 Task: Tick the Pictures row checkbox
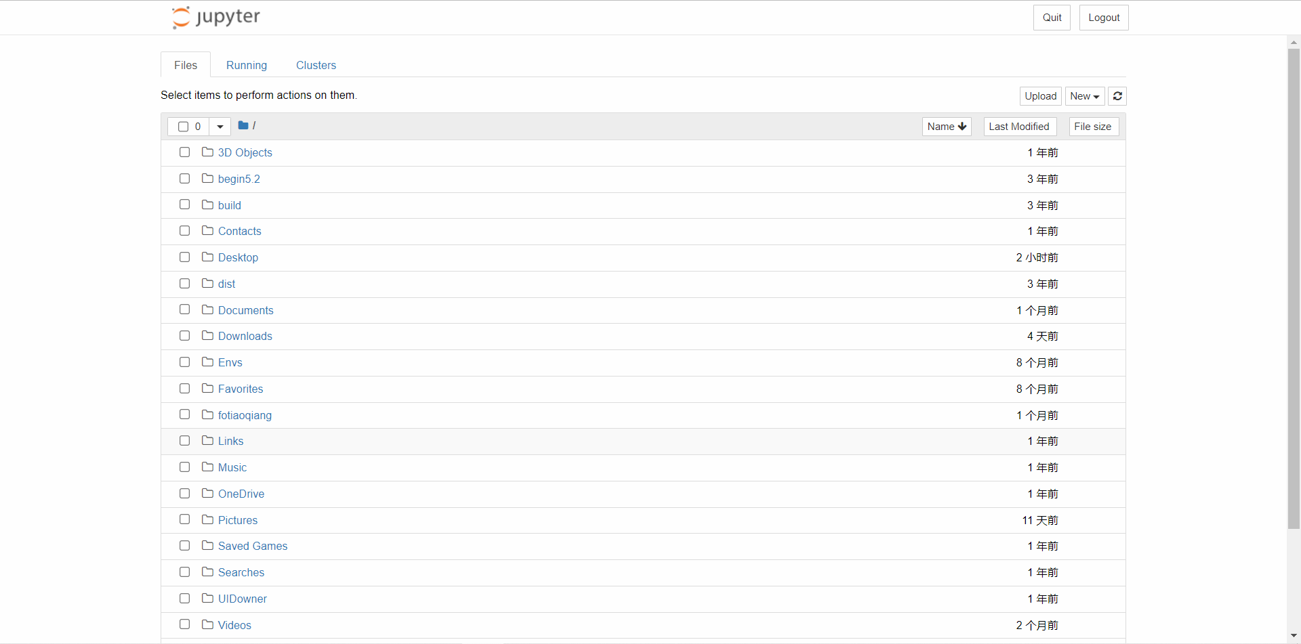coord(184,519)
